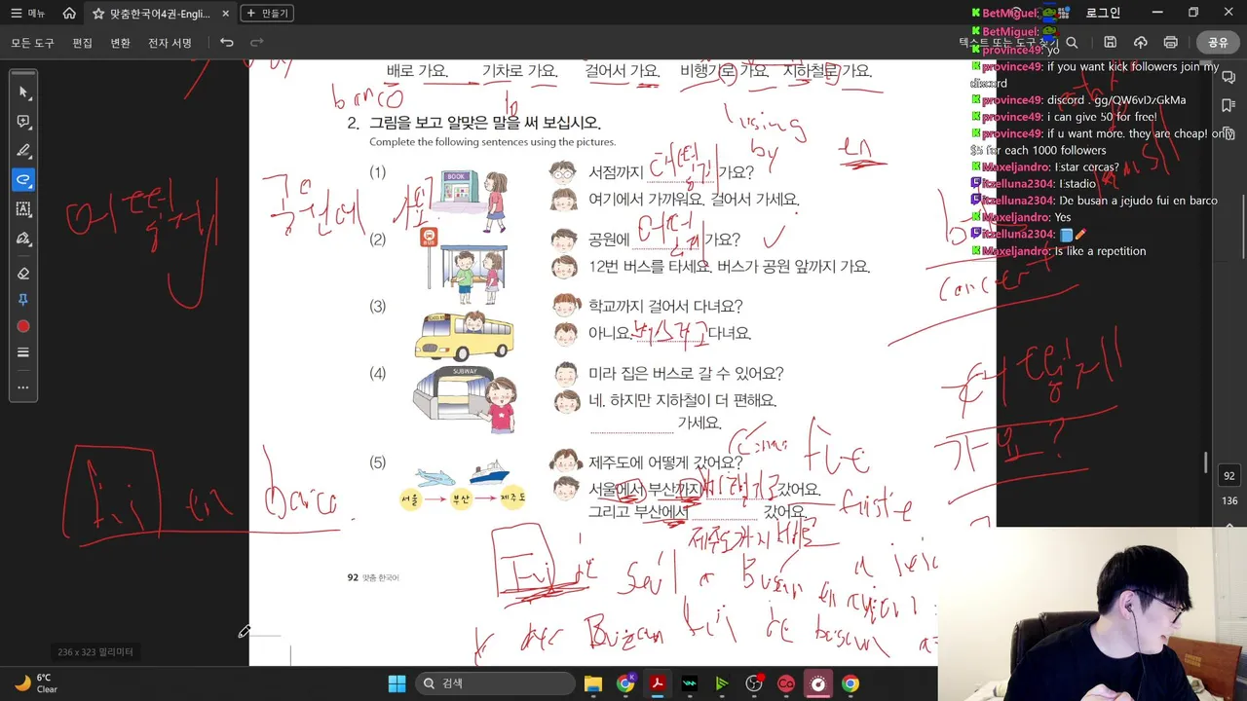
Task: Switch to 맞춤한국어4권-Engli... document tab
Action: [160, 14]
